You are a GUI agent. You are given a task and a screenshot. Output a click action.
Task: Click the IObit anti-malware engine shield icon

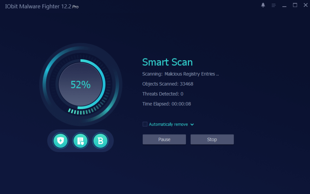[x=61, y=141]
